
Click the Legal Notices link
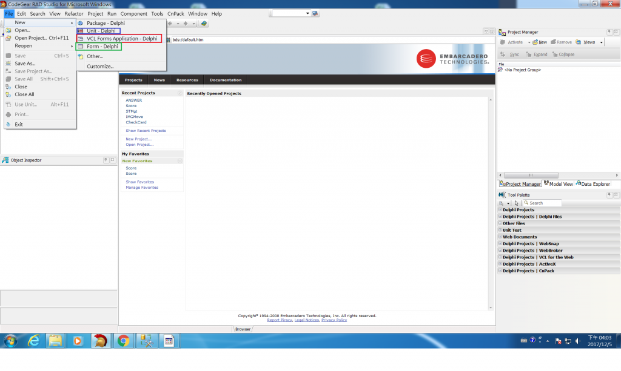(306, 320)
